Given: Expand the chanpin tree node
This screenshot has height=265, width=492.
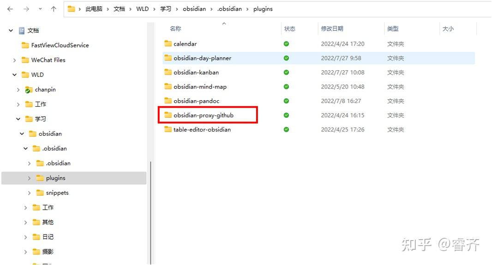Looking at the screenshot, I should [x=18, y=90].
